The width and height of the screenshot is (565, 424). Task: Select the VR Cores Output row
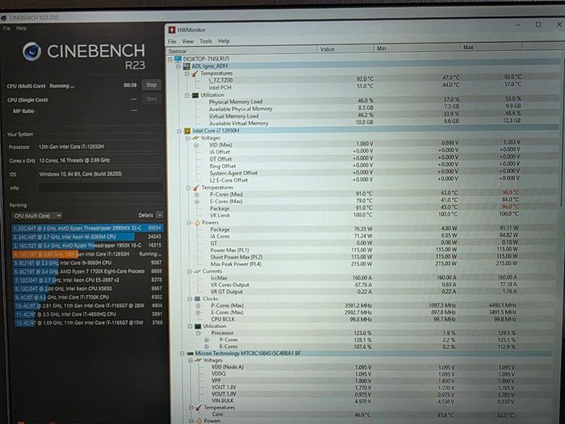pos(365,285)
